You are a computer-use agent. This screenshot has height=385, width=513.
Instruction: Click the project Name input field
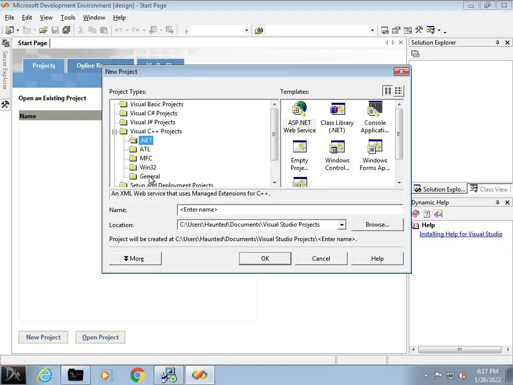pyautogui.click(x=290, y=210)
